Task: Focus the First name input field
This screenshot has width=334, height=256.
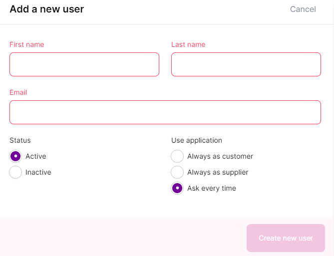Action: [84, 64]
